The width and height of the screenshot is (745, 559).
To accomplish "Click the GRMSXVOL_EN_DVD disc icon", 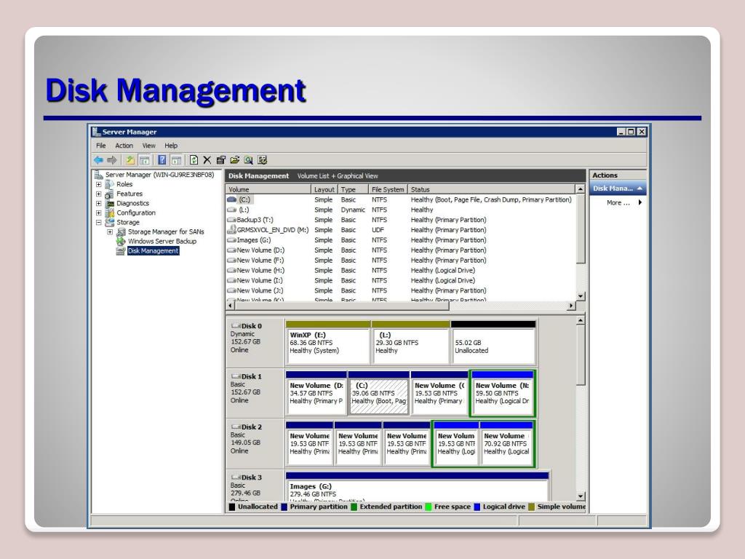I will [x=232, y=229].
